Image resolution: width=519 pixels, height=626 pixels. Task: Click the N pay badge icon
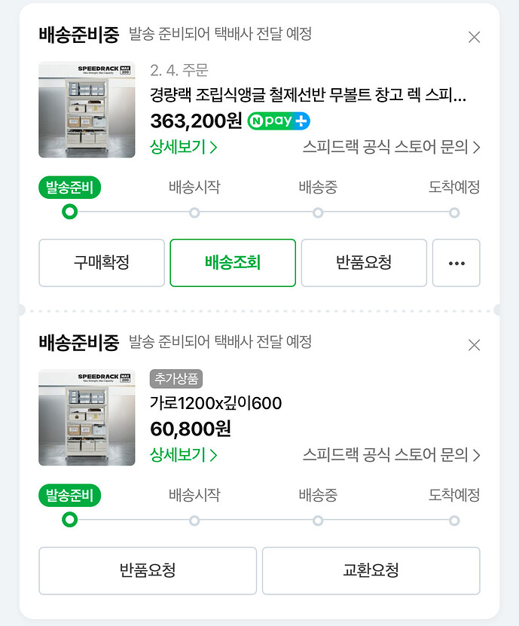279,121
